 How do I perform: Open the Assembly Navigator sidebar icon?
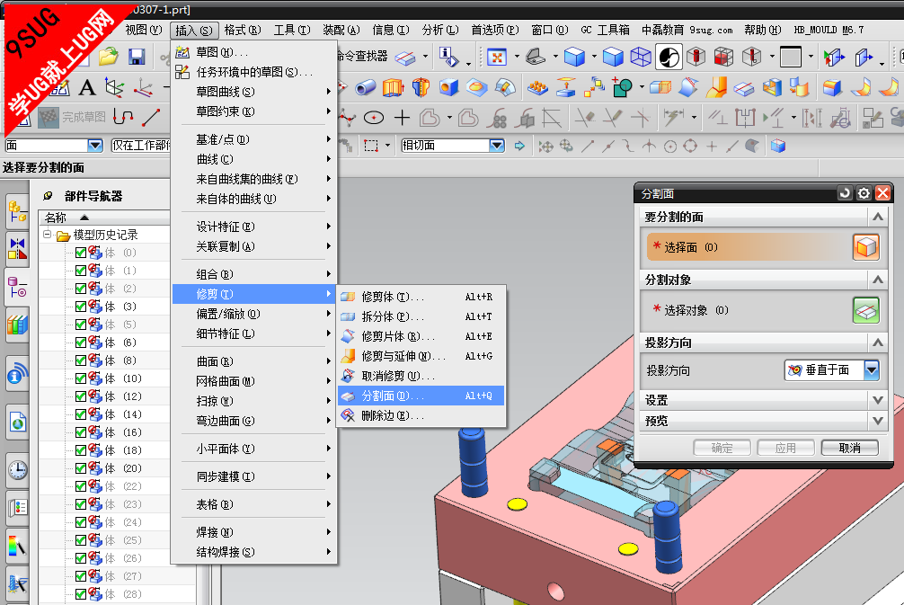17,211
